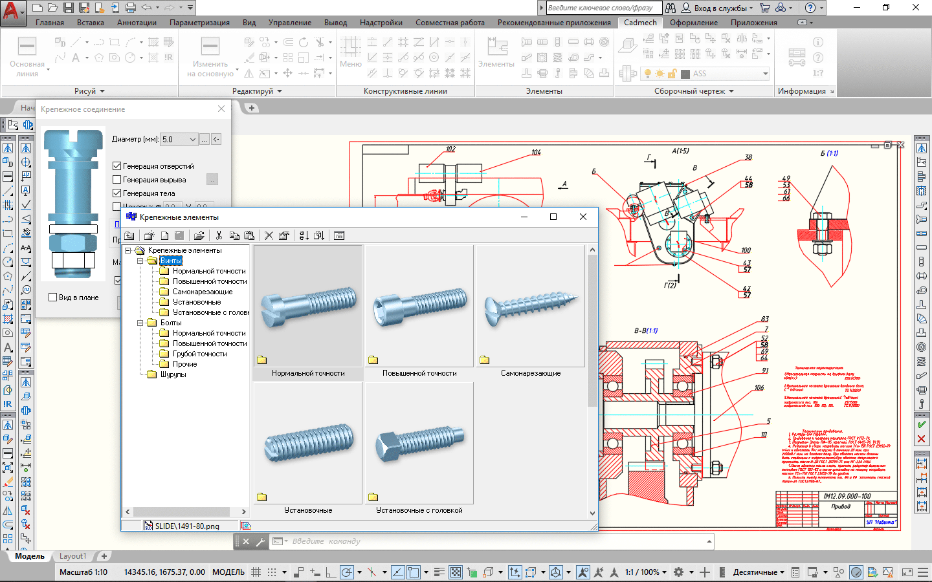Open the 'Десятичные' units dropdown in status bar
The width and height of the screenshot is (932, 582).
click(x=758, y=572)
